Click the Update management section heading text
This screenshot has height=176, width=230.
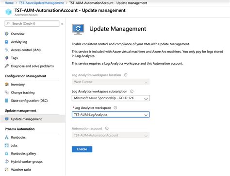(x=20, y=110)
